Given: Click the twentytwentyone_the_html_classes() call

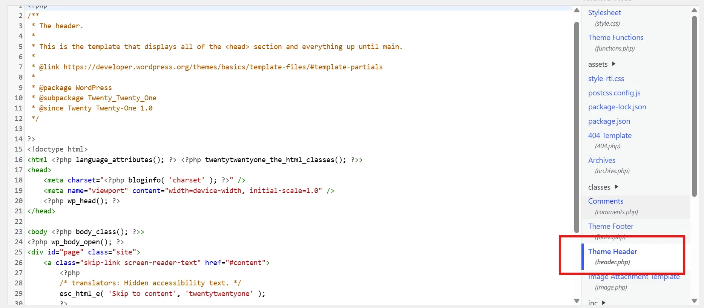Looking at the screenshot, I should tap(276, 160).
